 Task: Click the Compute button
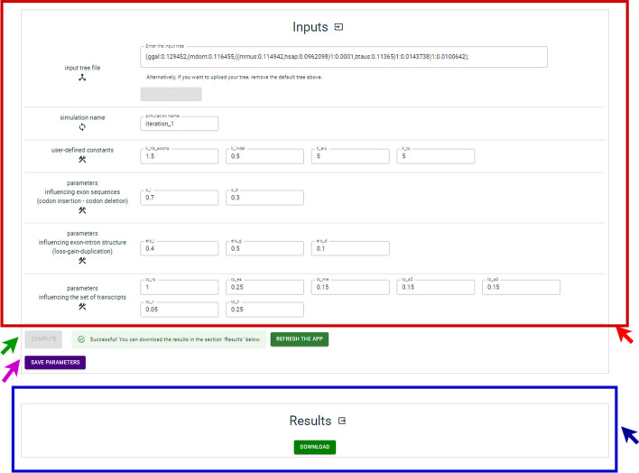tap(43, 339)
